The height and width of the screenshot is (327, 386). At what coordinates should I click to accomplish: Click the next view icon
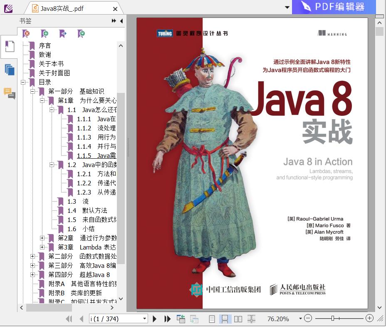pyautogui.click(x=194, y=319)
